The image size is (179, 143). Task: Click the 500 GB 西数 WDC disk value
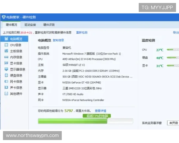click(97, 77)
